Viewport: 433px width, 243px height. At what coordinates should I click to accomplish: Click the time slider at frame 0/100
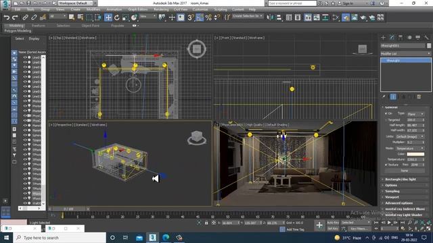tap(68, 209)
